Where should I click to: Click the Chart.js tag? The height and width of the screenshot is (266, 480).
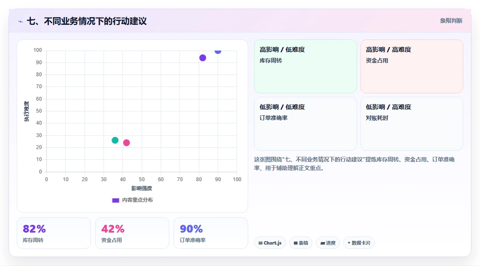pyautogui.click(x=270, y=243)
